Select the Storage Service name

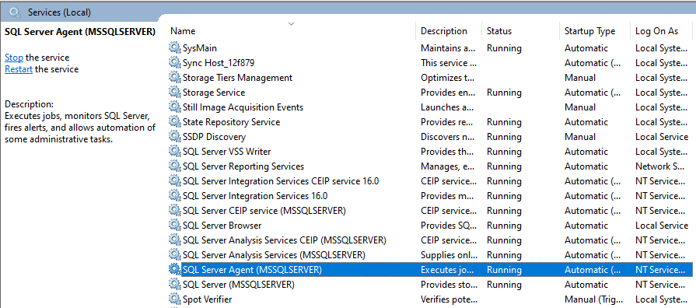pyautogui.click(x=214, y=93)
